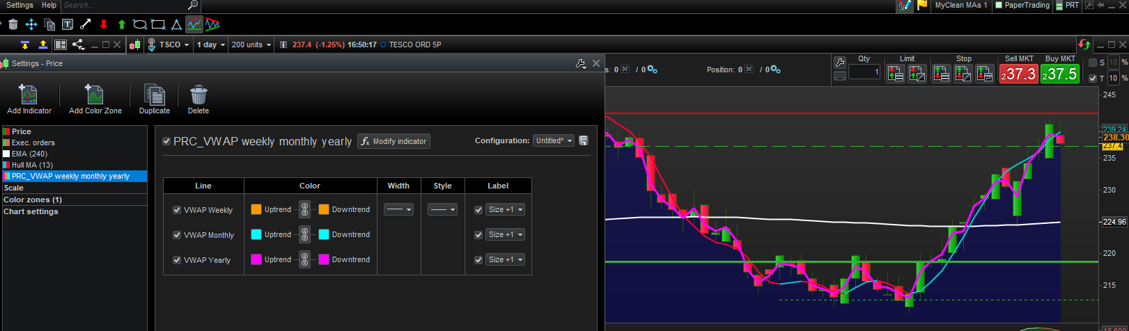The image size is (1129, 331).
Task: Open the chart layout panels icon
Action: point(61,45)
